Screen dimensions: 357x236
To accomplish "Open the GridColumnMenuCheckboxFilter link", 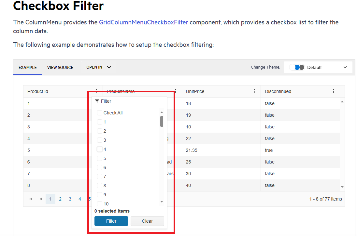I will point(143,22).
